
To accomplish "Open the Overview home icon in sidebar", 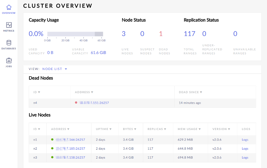I will coord(9,7).
